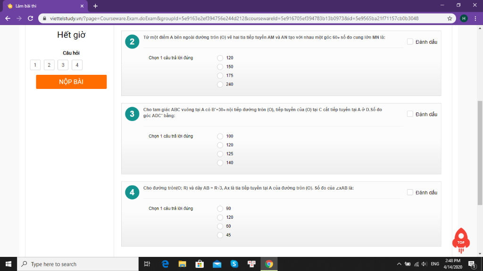Click the browser forward arrow
Image resolution: width=483 pixels, height=271 pixels.
(19, 18)
